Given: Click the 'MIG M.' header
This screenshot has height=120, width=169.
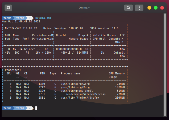Looking at the screenshot, I should click(120, 42).
